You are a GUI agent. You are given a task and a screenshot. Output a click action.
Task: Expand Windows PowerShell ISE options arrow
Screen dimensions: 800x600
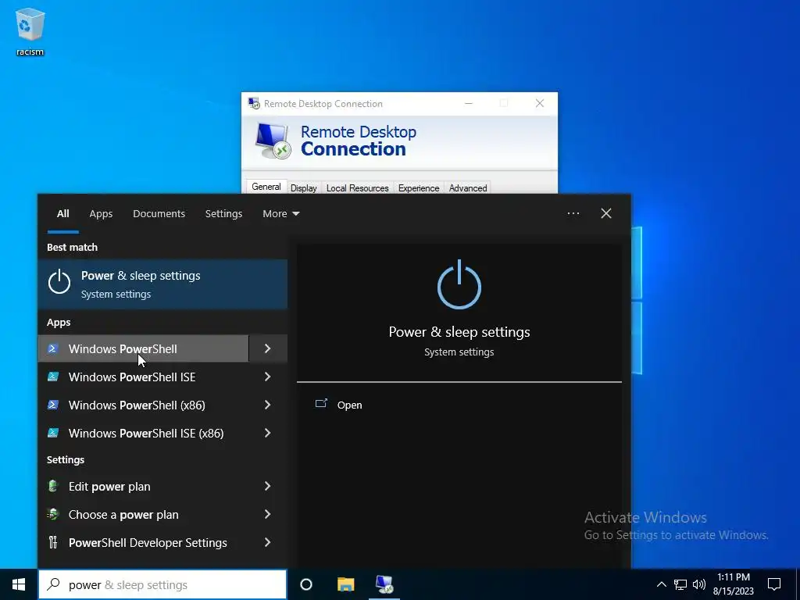click(268, 377)
